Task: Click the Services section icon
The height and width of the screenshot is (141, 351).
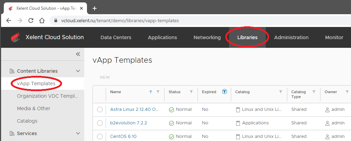Action: coord(12,134)
